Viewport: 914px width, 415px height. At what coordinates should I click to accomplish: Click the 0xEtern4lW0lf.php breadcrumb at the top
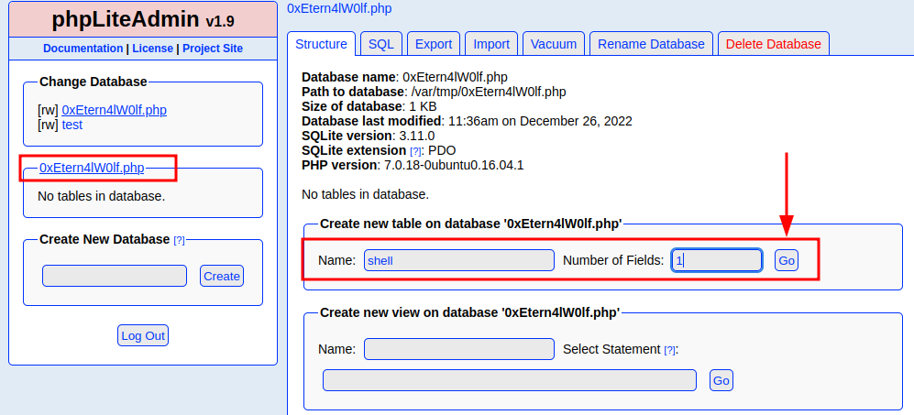tap(339, 9)
